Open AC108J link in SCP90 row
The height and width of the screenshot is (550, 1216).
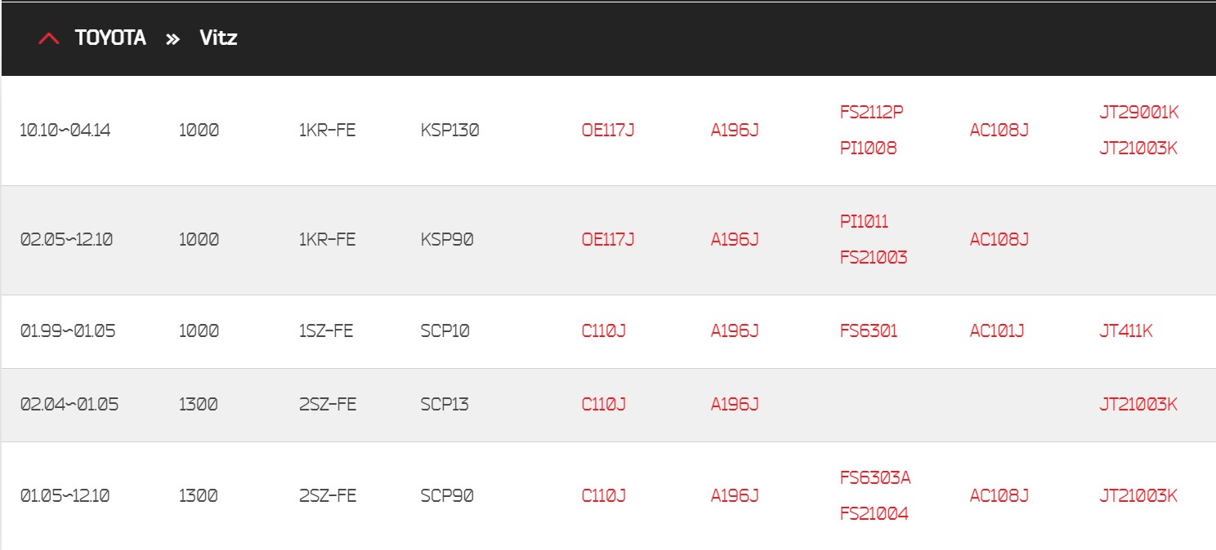(x=999, y=496)
